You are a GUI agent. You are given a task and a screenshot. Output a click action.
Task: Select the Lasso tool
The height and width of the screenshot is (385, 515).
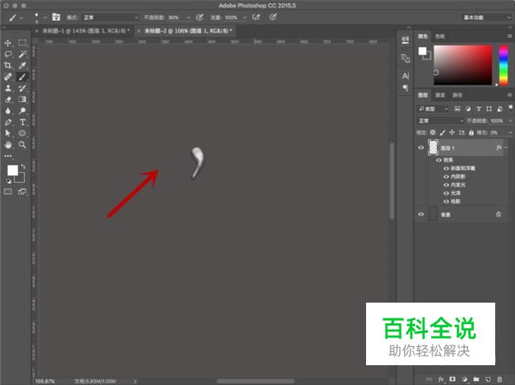[x=8, y=54]
